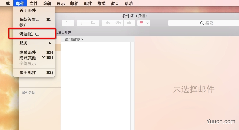The width and height of the screenshot is (239, 130).
Task: Click the red Flag icon
Action: (x=141, y=23)
